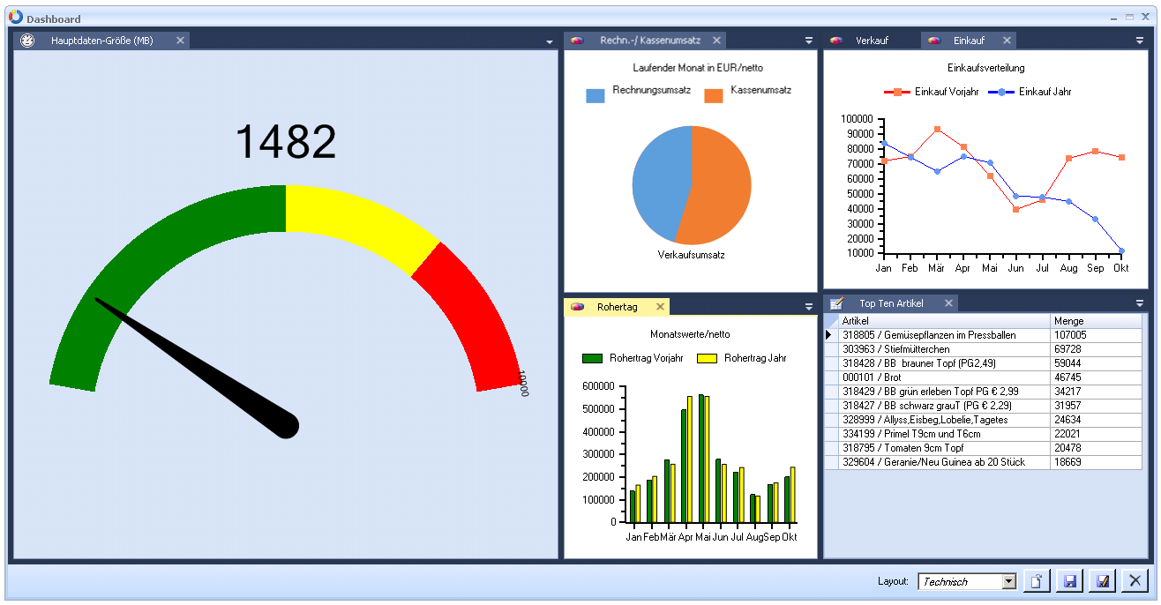This screenshot has width=1161, height=605.
Task: Click the gauge icon on Hauptdaten-Größe tab
Action: point(26,40)
